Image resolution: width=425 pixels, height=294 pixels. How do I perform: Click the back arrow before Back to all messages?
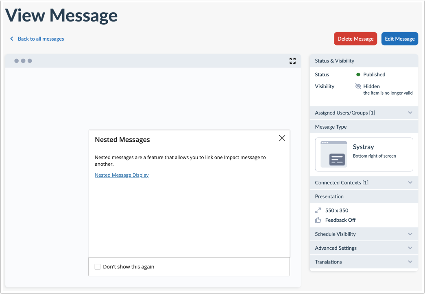pyautogui.click(x=11, y=39)
